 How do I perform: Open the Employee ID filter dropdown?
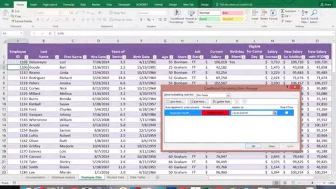coord(26,57)
